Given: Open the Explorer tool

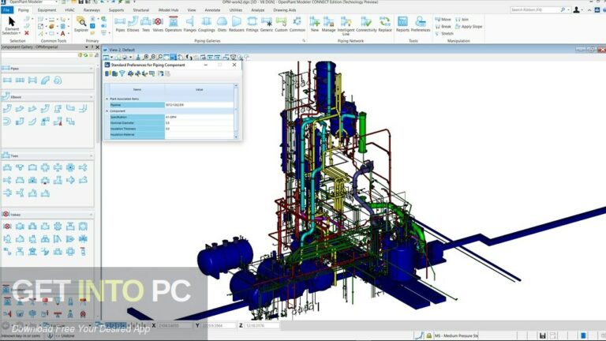Looking at the screenshot, I should [81, 24].
